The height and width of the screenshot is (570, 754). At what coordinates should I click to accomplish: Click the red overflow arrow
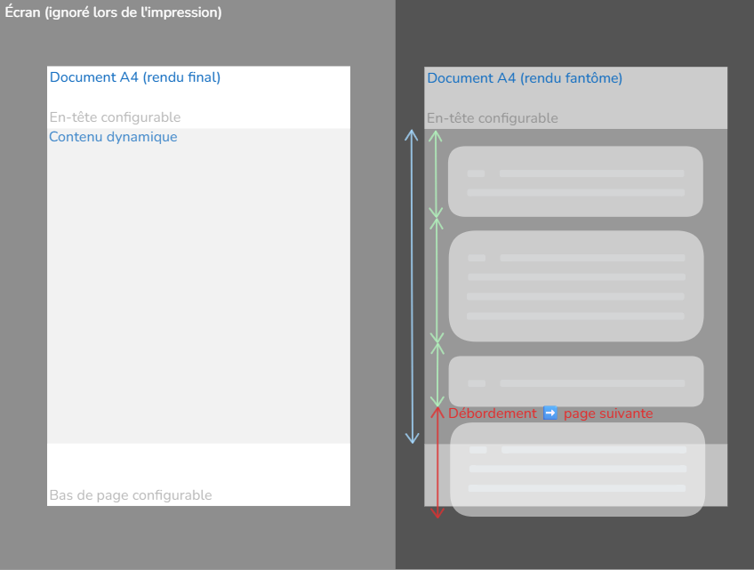tap(437, 462)
